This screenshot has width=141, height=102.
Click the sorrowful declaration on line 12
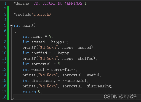(x=41, y=64)
